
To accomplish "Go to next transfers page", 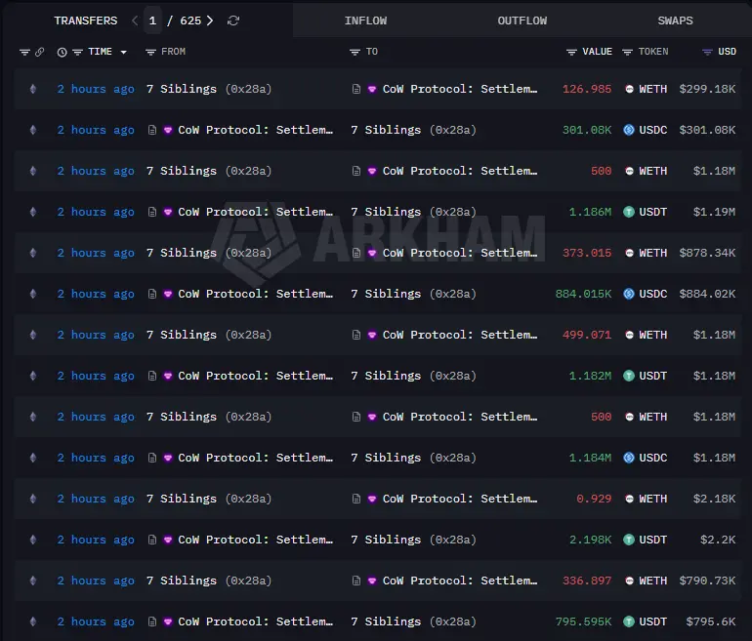I will click(210, 20).
